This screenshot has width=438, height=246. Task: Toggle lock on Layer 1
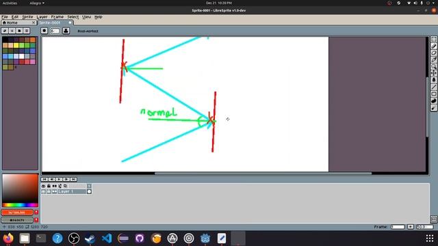pos(49,191)
